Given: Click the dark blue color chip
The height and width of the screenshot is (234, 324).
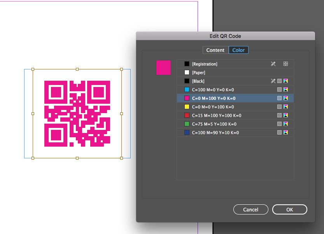Looking at the screenshot, I should [187, 133].
